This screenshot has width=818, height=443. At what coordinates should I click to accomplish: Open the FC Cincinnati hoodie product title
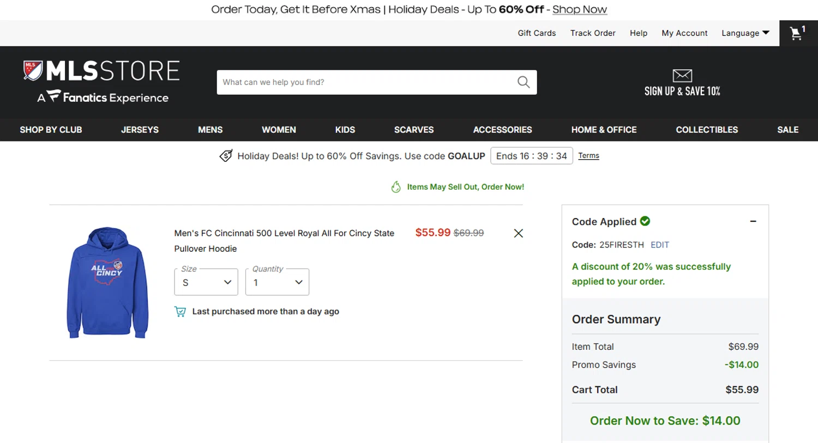(284, 241)
